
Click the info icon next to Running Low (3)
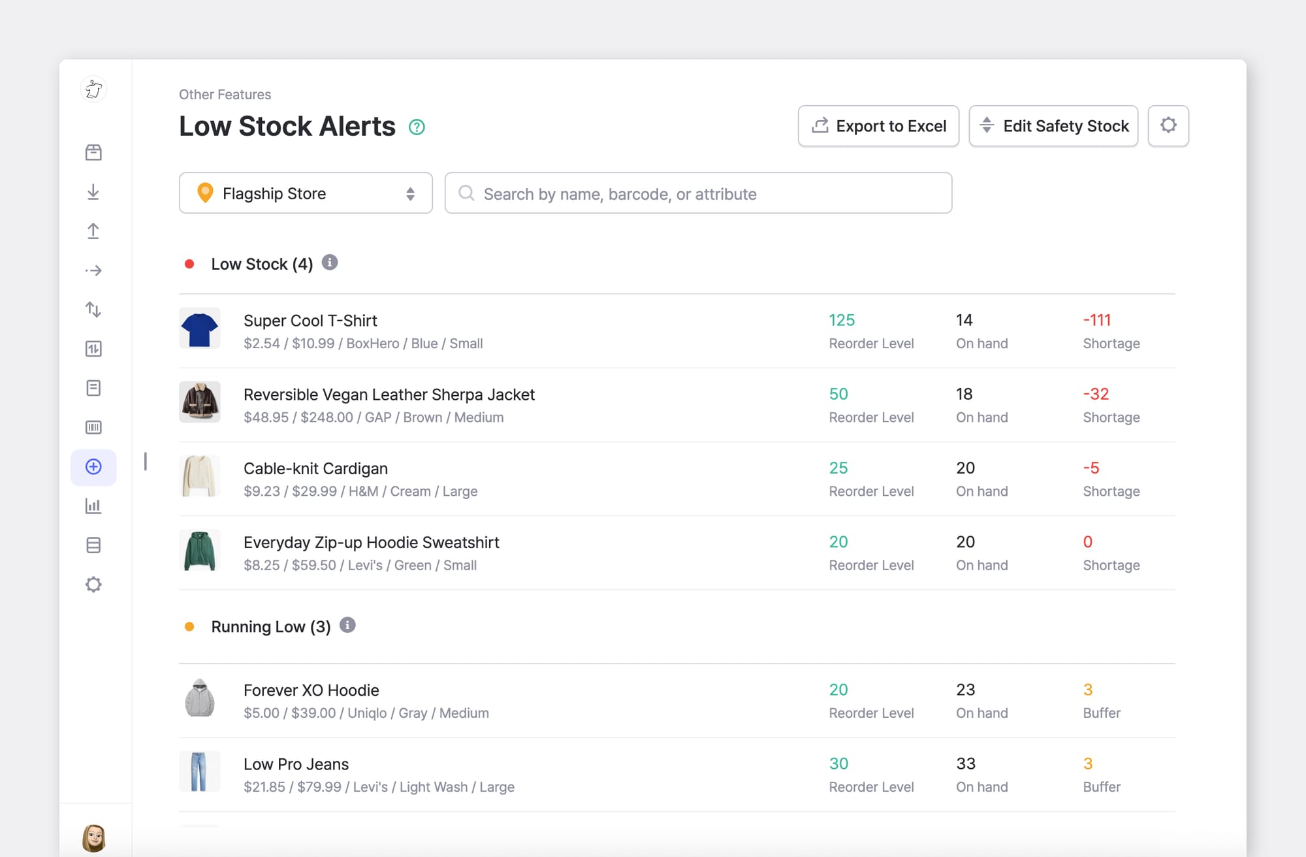click(347, 625)
